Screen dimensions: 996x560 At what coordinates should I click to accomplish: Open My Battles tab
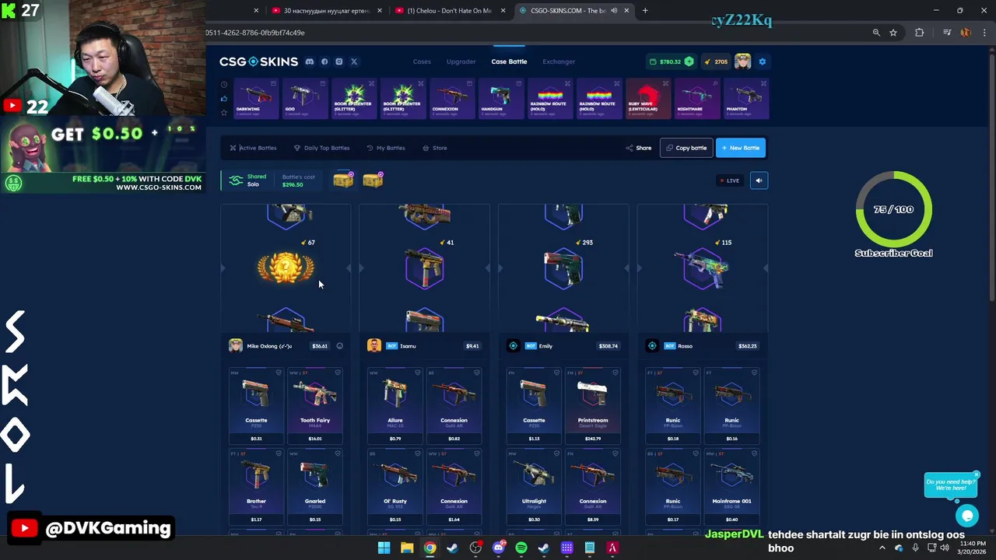click(385, 148)
